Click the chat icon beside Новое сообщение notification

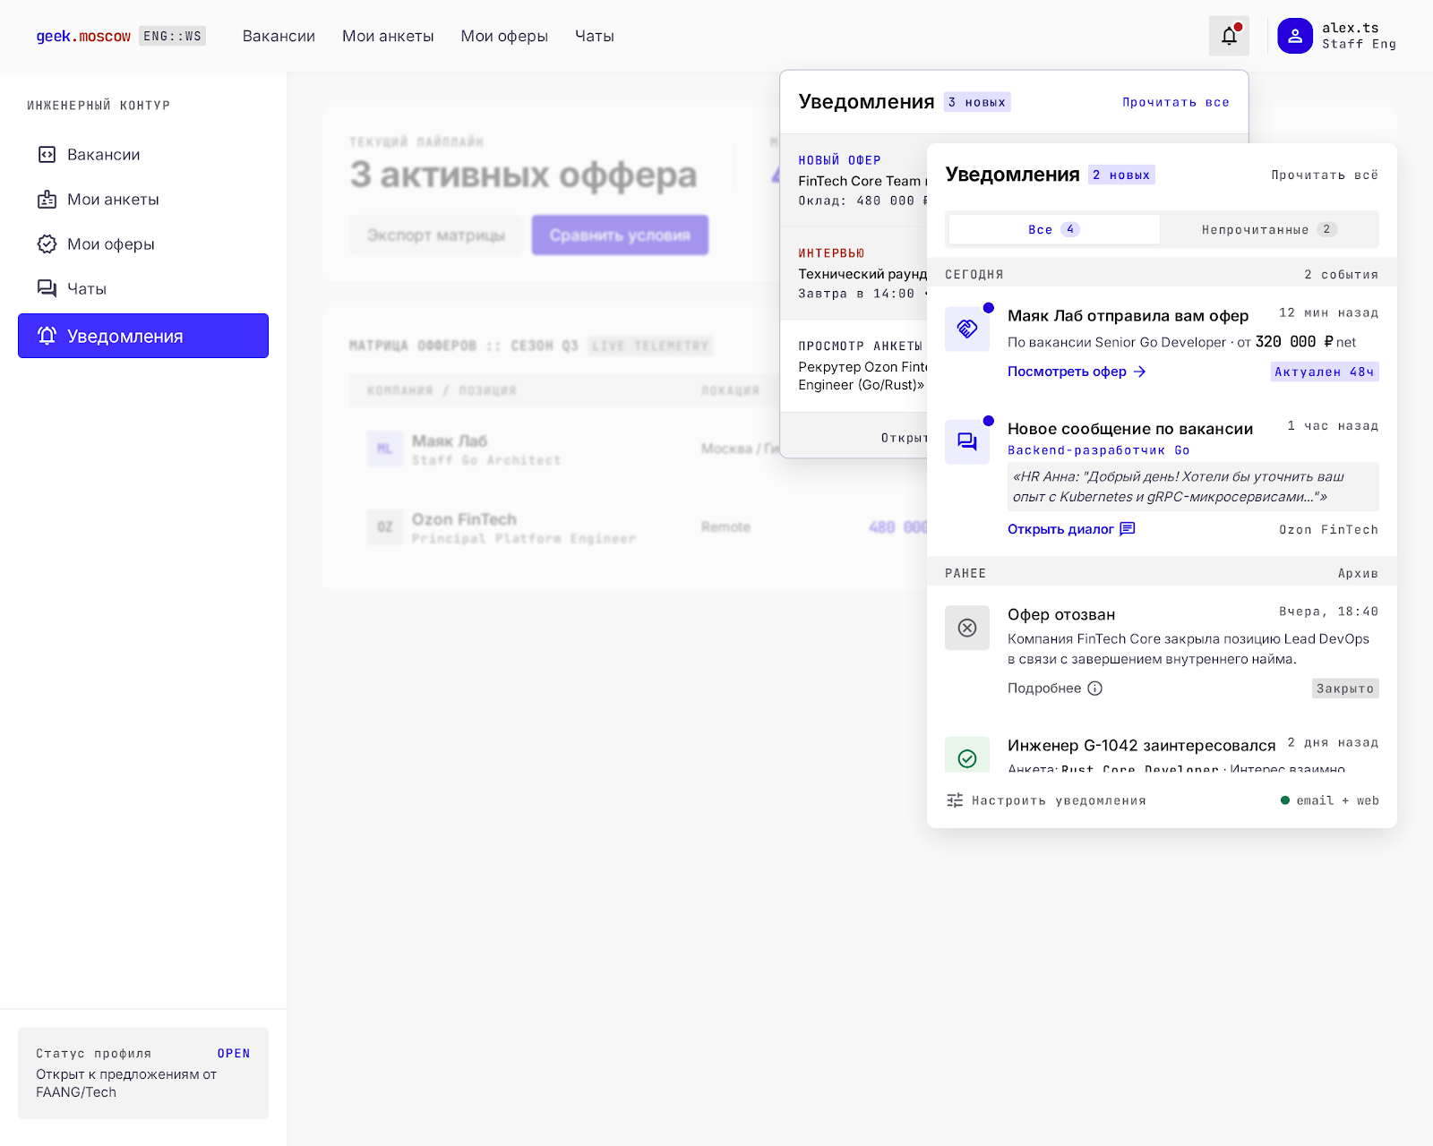967,441
